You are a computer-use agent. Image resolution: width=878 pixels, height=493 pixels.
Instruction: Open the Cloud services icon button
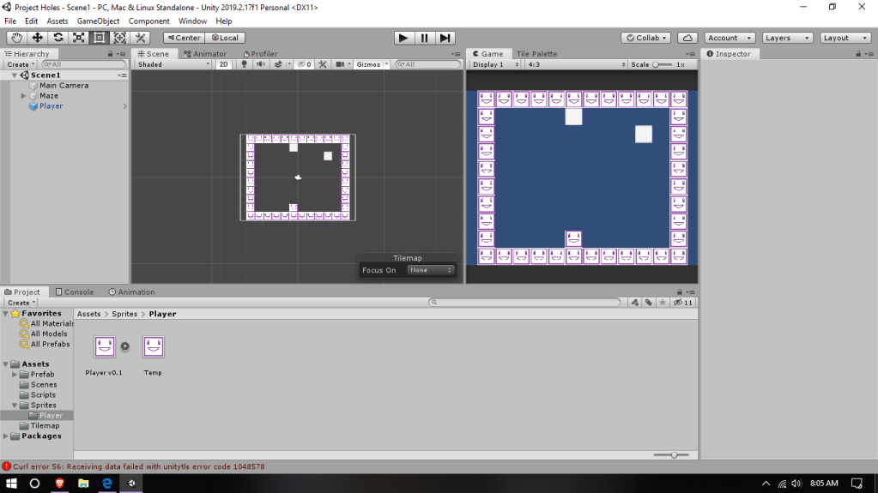(687, 38)
